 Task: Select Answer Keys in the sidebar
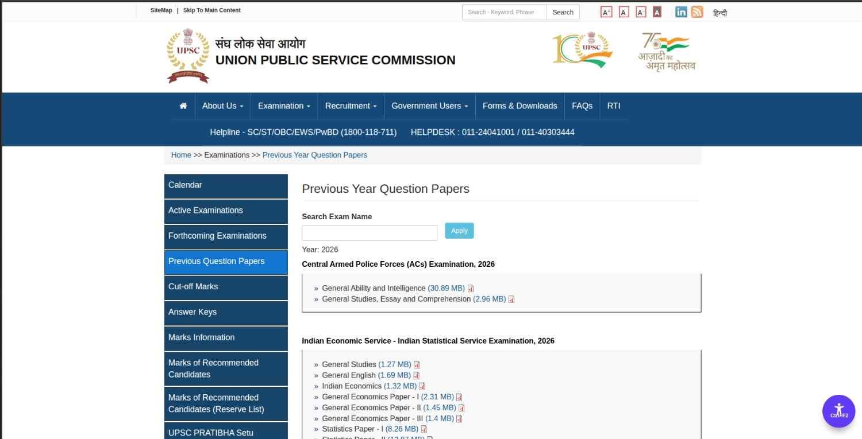pos(226,313)
